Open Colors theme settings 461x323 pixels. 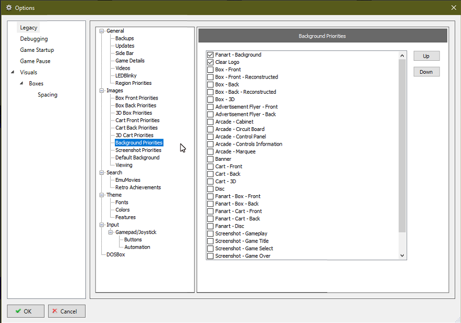122,210
